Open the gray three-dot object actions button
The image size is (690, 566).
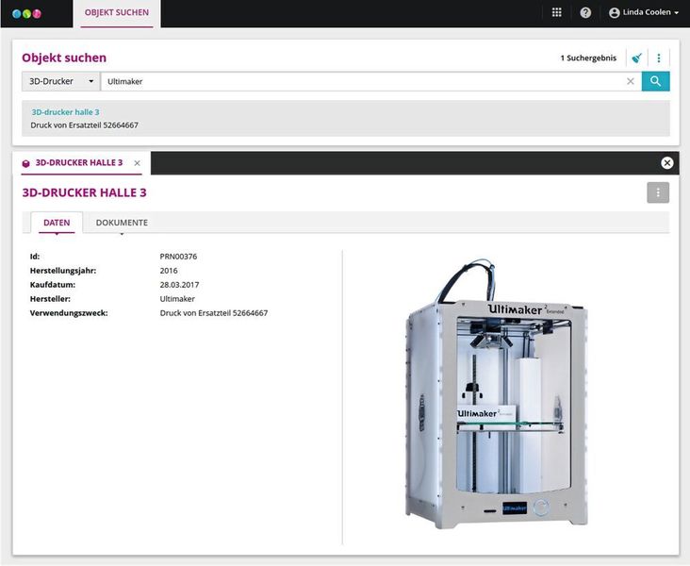point(658,192)
